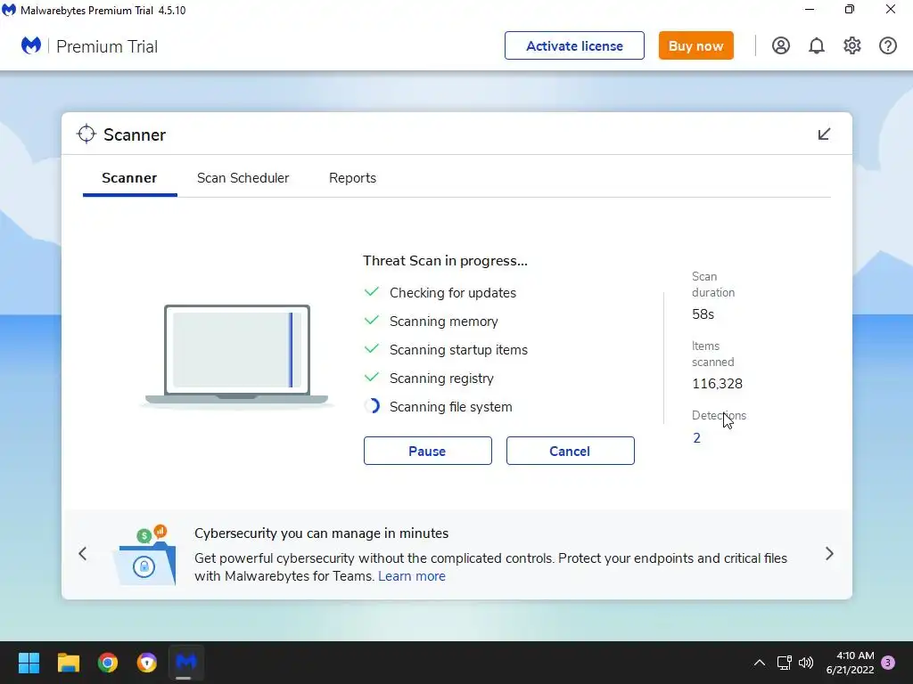Switch to the Scanner tab
Viewport: 913px width, 684px height.
(x=129, y=178)
